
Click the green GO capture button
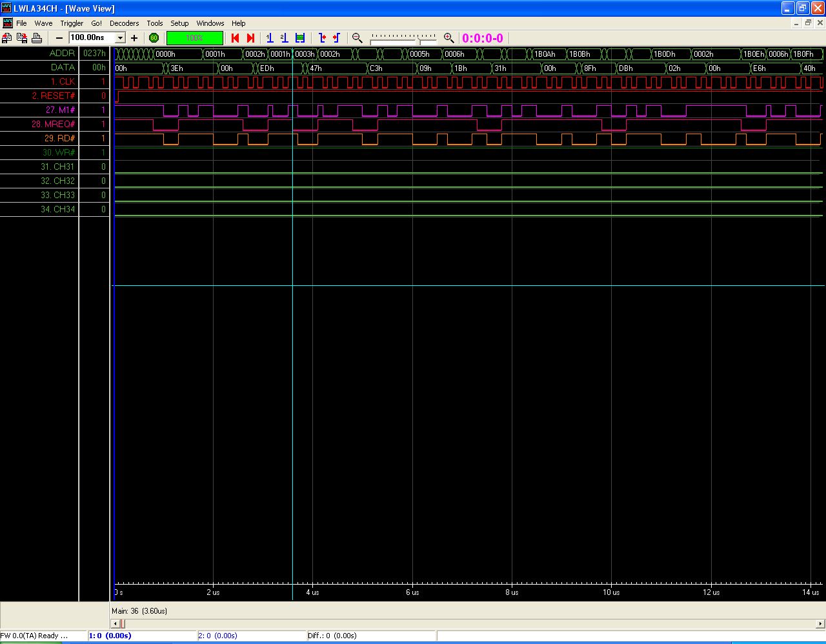[x=154, y=38]
